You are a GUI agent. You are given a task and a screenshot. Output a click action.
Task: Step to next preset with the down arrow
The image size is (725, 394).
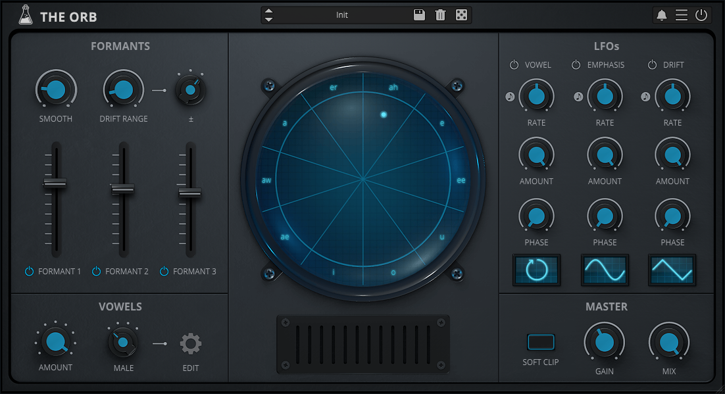pos(268,19)
